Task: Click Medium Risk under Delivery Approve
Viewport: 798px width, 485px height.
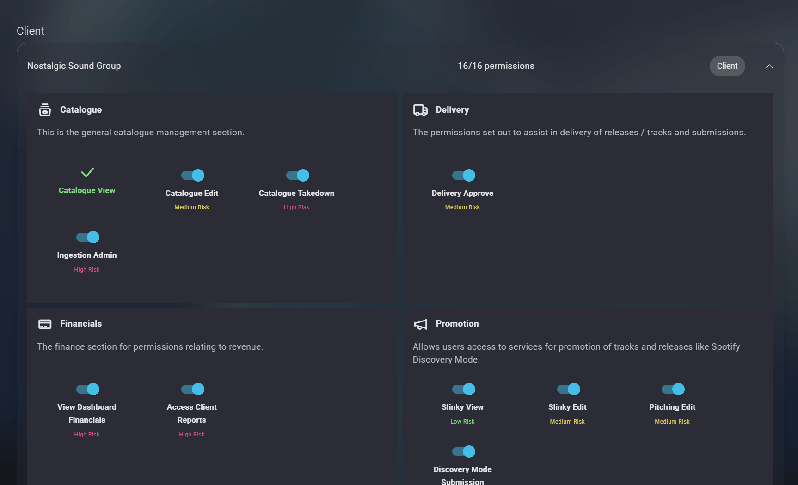Action: [x=462, y=207]
